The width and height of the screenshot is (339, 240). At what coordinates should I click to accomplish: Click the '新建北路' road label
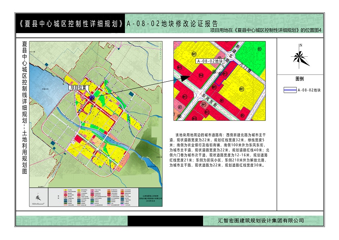[x=232, y=54]
